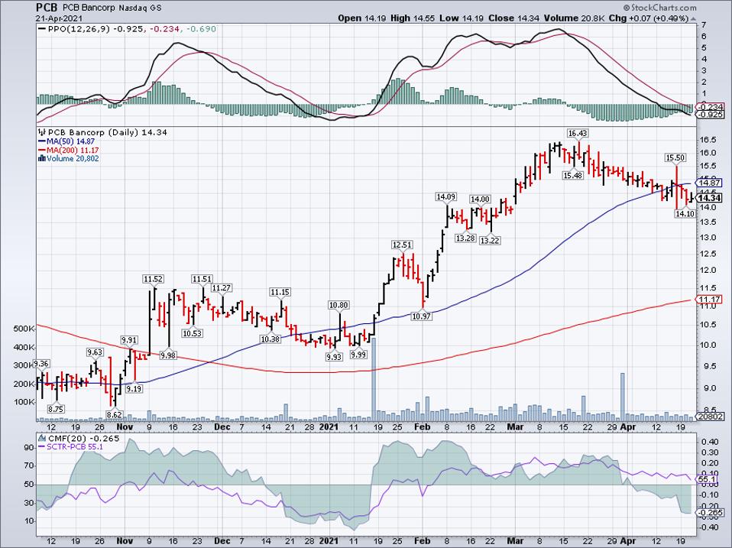Click the bold 14.34 last price tag on the right axis
Screen dimensions: 732x548
point(710,198)
